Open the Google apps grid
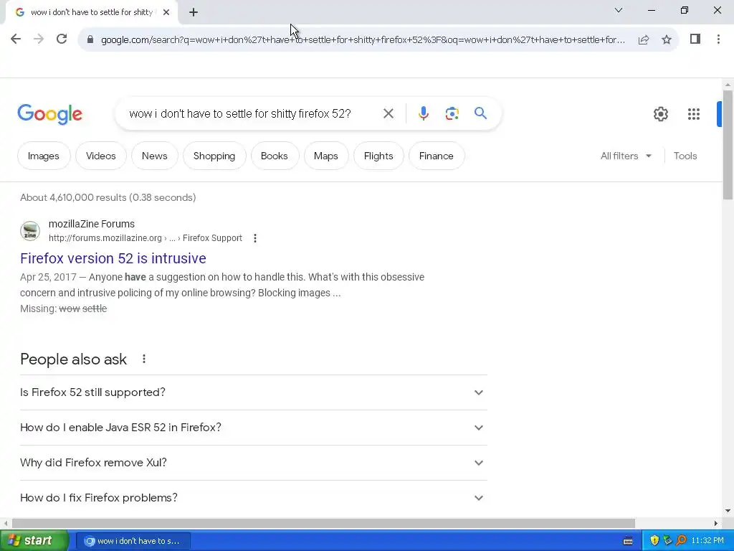The image size is (734, 551). (694, 114)
